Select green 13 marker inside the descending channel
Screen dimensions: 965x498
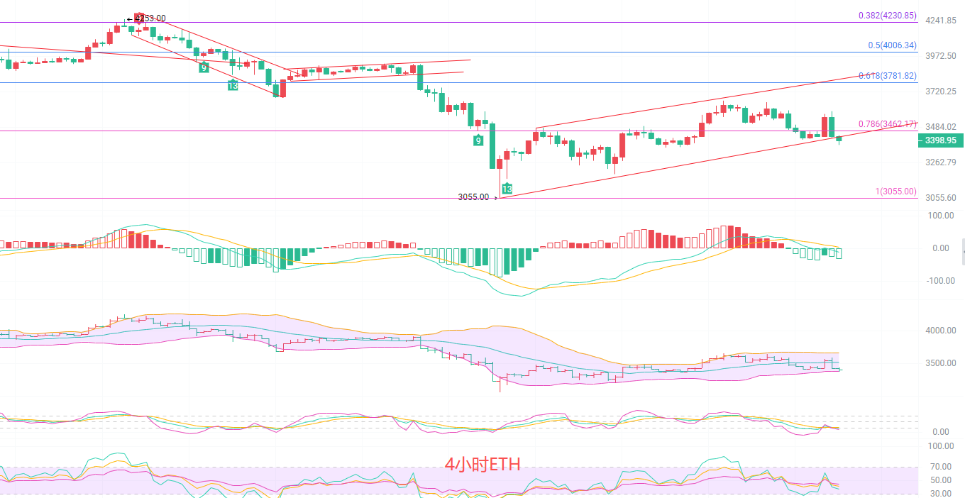click(x=233, y=85)
